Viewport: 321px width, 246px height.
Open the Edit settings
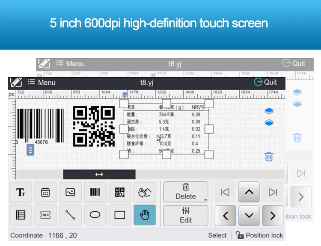click(x=186, y=216)
